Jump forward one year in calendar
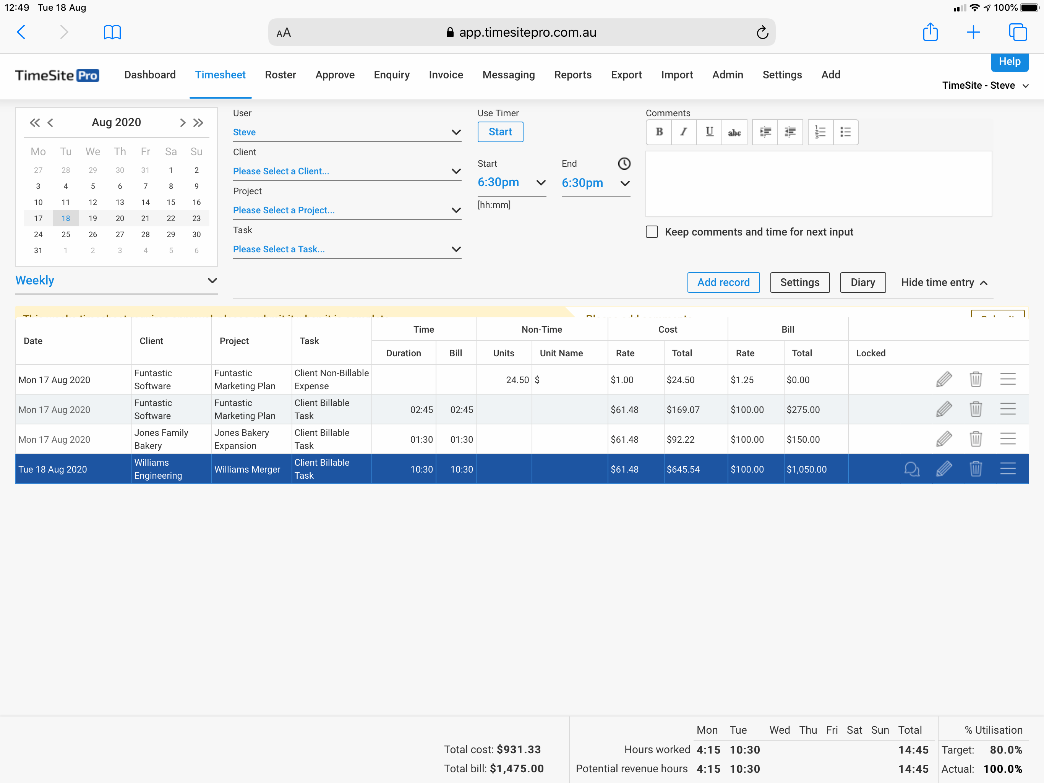 click(198, 123)
